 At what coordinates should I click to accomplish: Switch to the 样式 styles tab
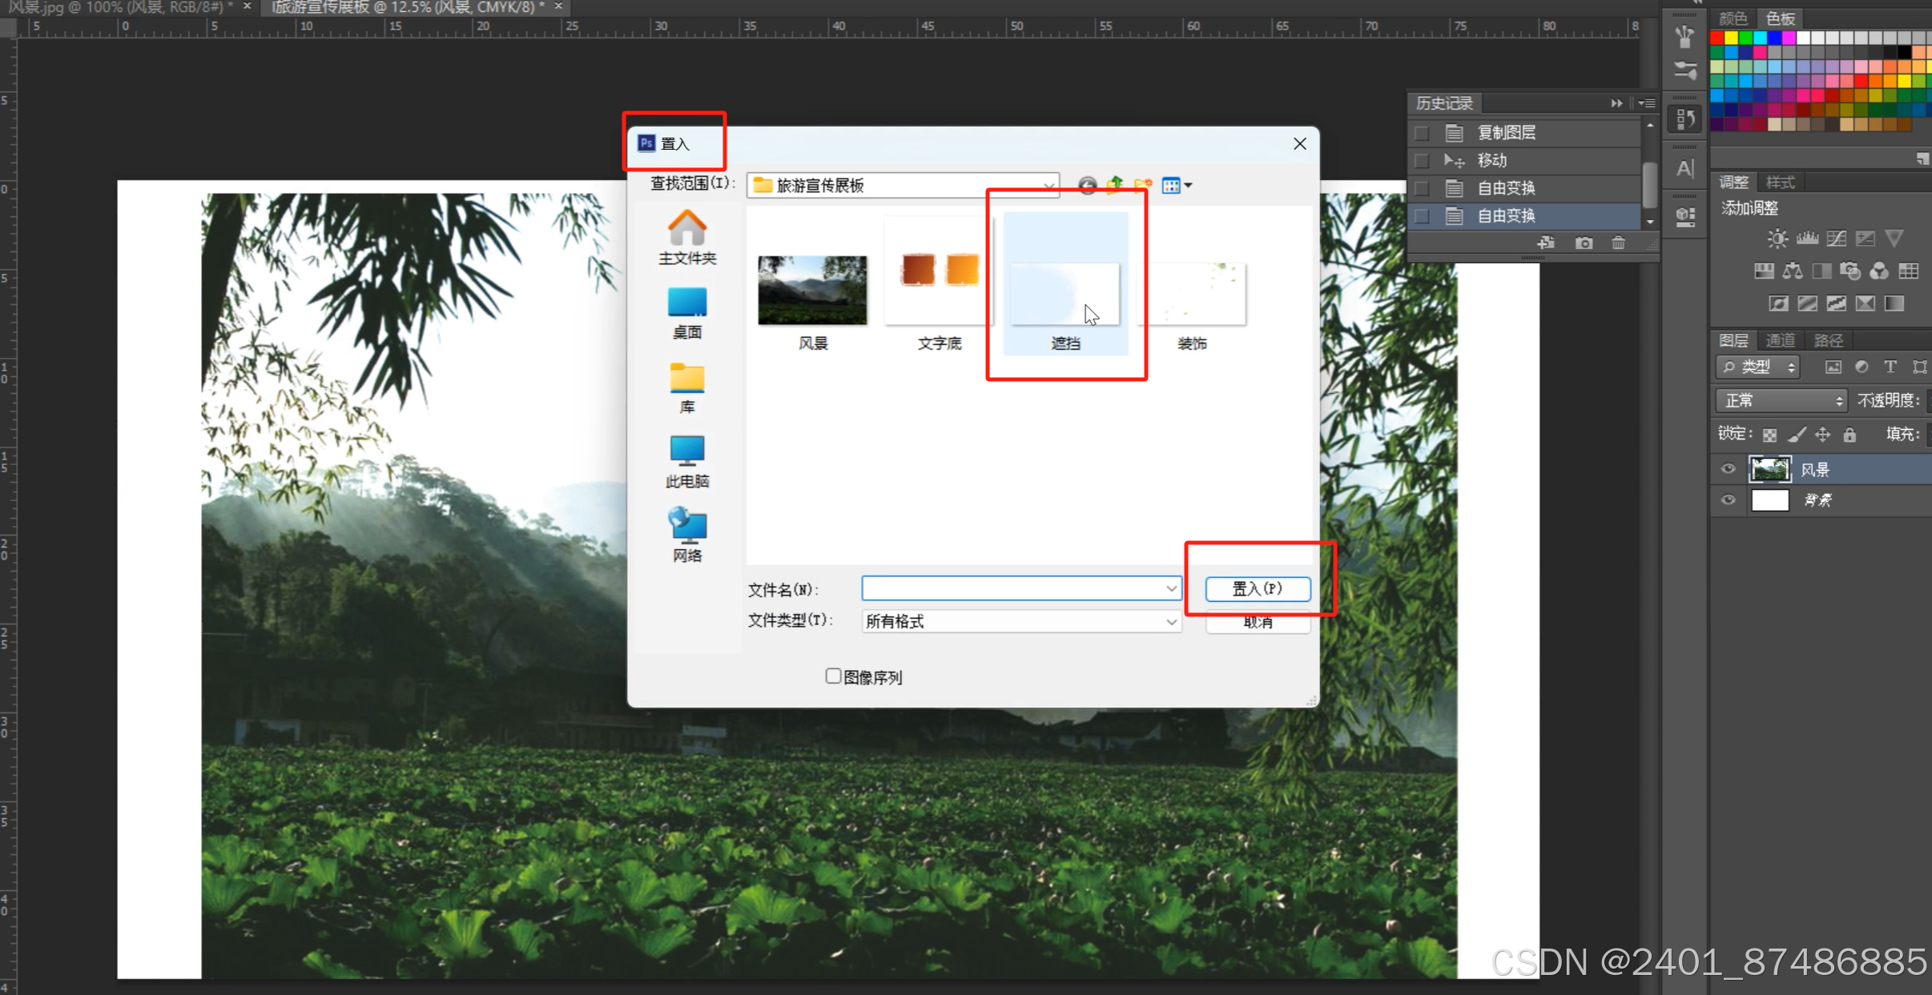click(x=1781, y=183)
